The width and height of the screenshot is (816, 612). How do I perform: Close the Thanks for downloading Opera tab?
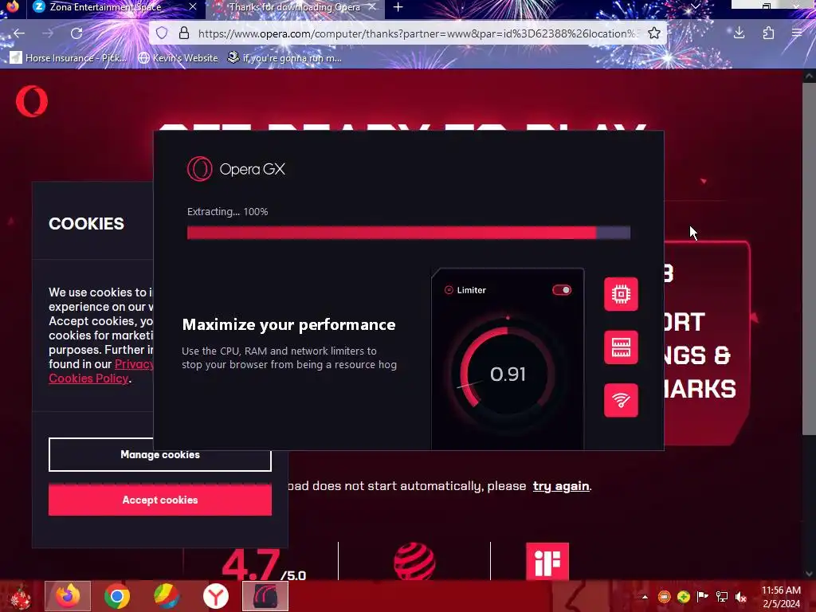point(372,6)
